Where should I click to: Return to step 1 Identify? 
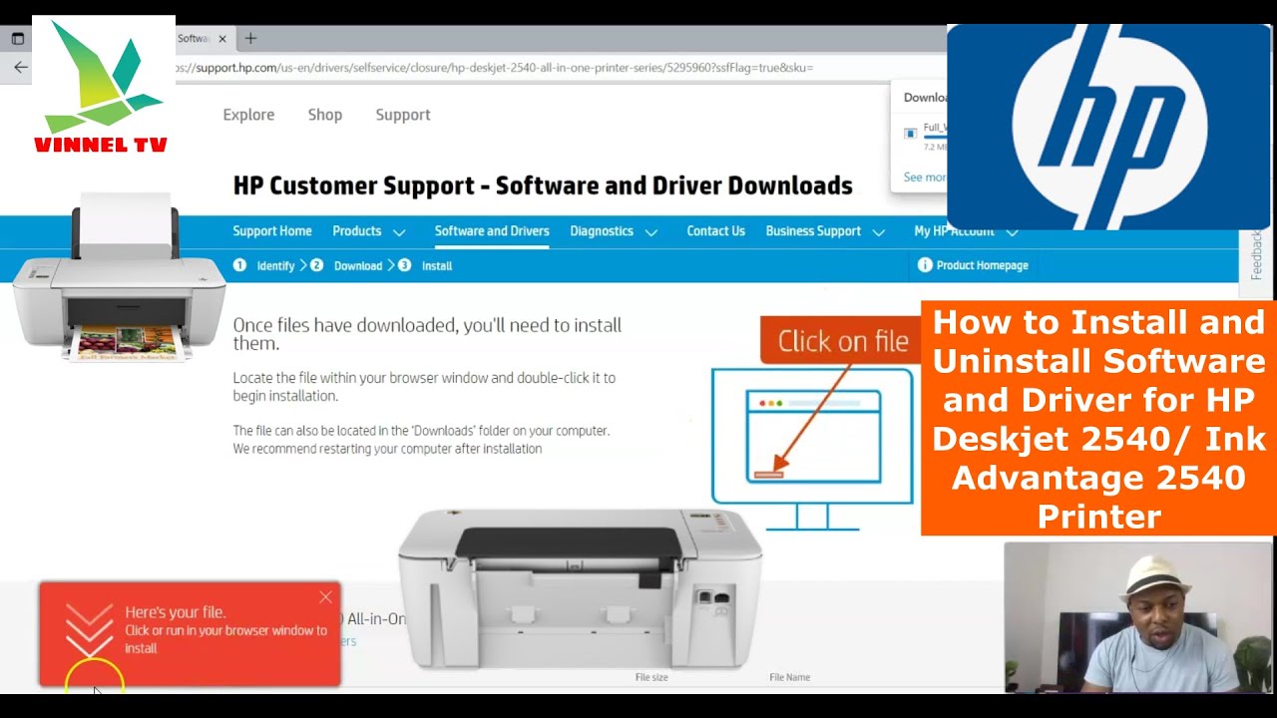point(264,265)
